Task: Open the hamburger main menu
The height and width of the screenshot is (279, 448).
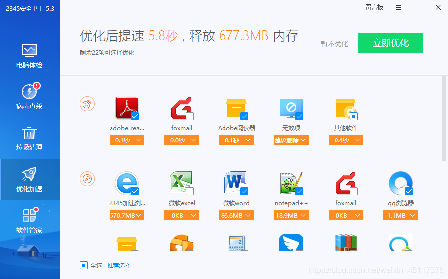Action: (398, 7)
